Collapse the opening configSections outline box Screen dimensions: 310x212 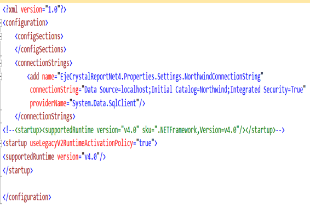click(1, 36)
